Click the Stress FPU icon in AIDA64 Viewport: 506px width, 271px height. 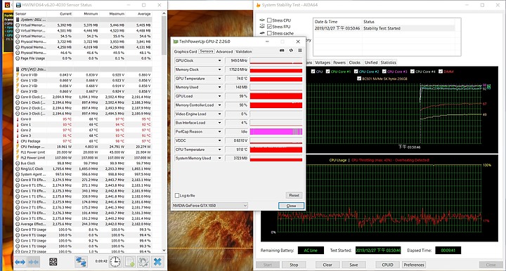pos(262,27)
